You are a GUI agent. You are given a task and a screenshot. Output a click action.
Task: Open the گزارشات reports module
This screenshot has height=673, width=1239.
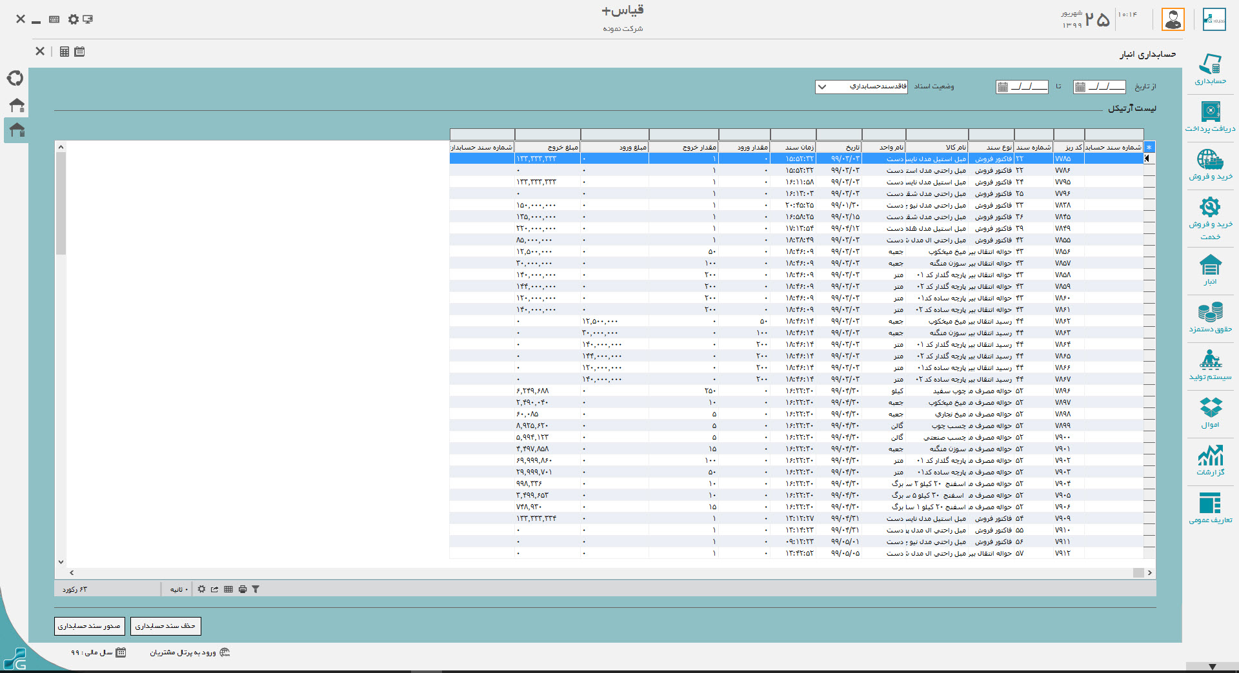pyautogui.click(x=1210, y=460)
